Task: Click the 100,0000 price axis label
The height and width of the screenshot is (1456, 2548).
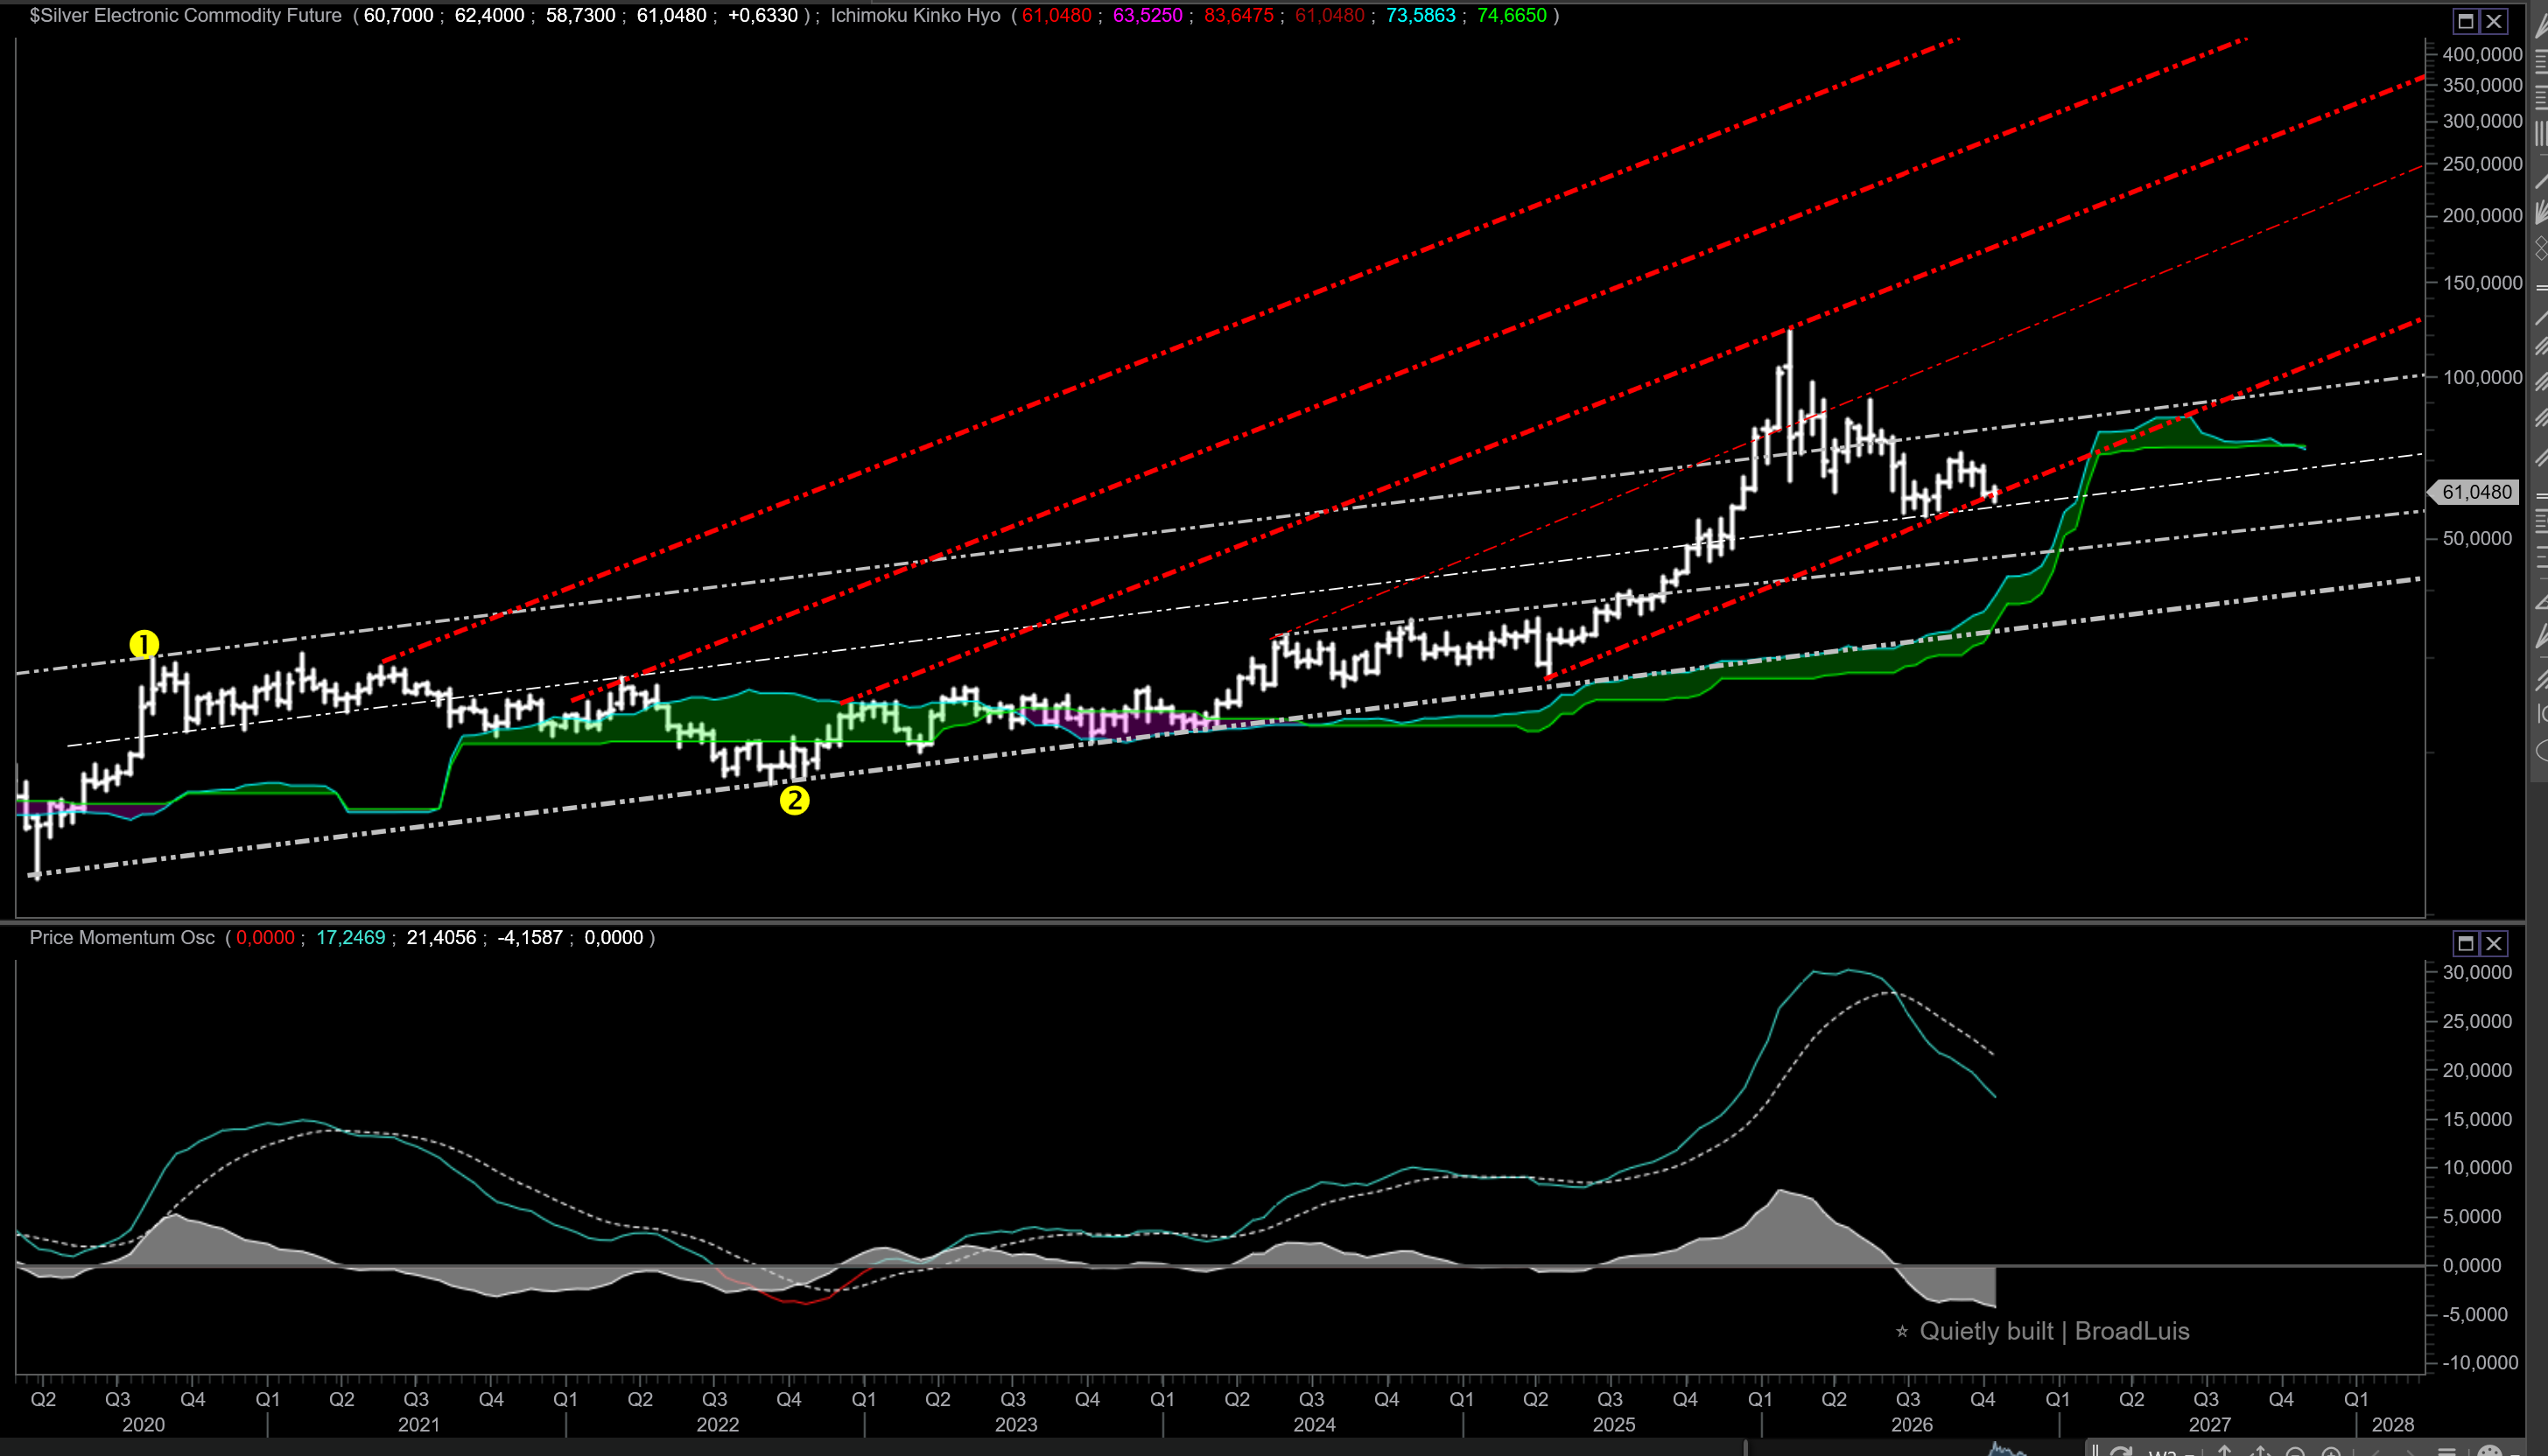Action: tap(2482, 378)
